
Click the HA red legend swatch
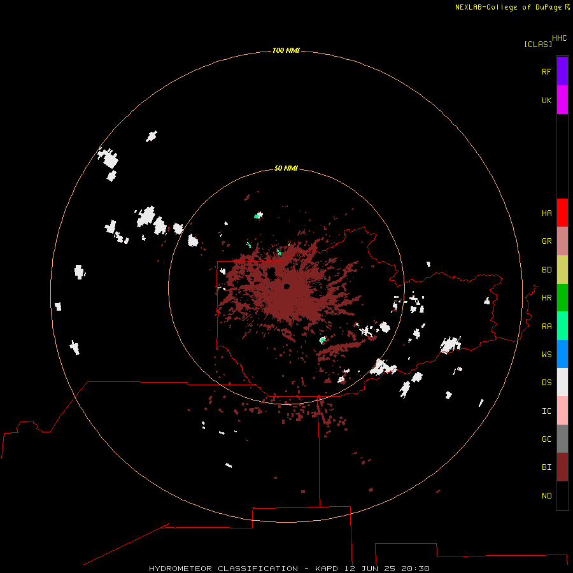click(562, 213)
